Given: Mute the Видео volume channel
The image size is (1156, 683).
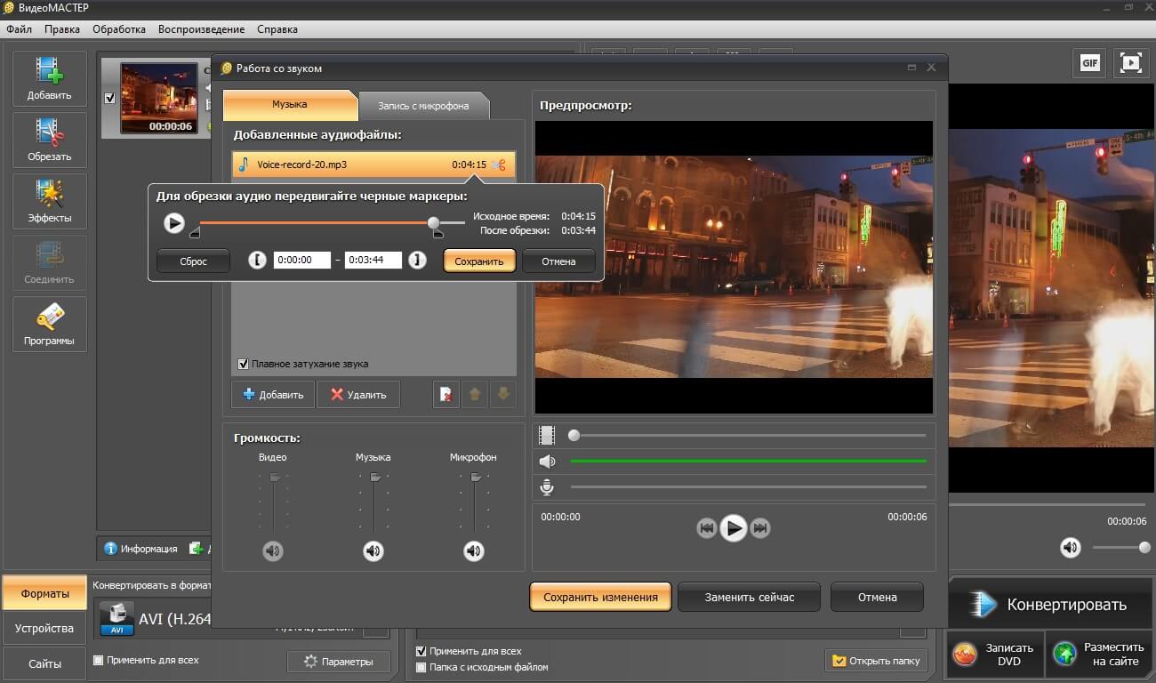Looking at the screenshot, I should tap(273, 551).
